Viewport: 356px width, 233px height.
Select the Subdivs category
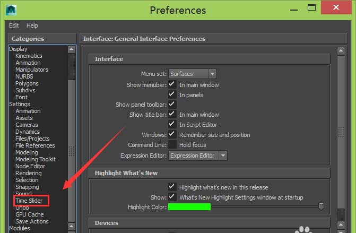point(25,90)
